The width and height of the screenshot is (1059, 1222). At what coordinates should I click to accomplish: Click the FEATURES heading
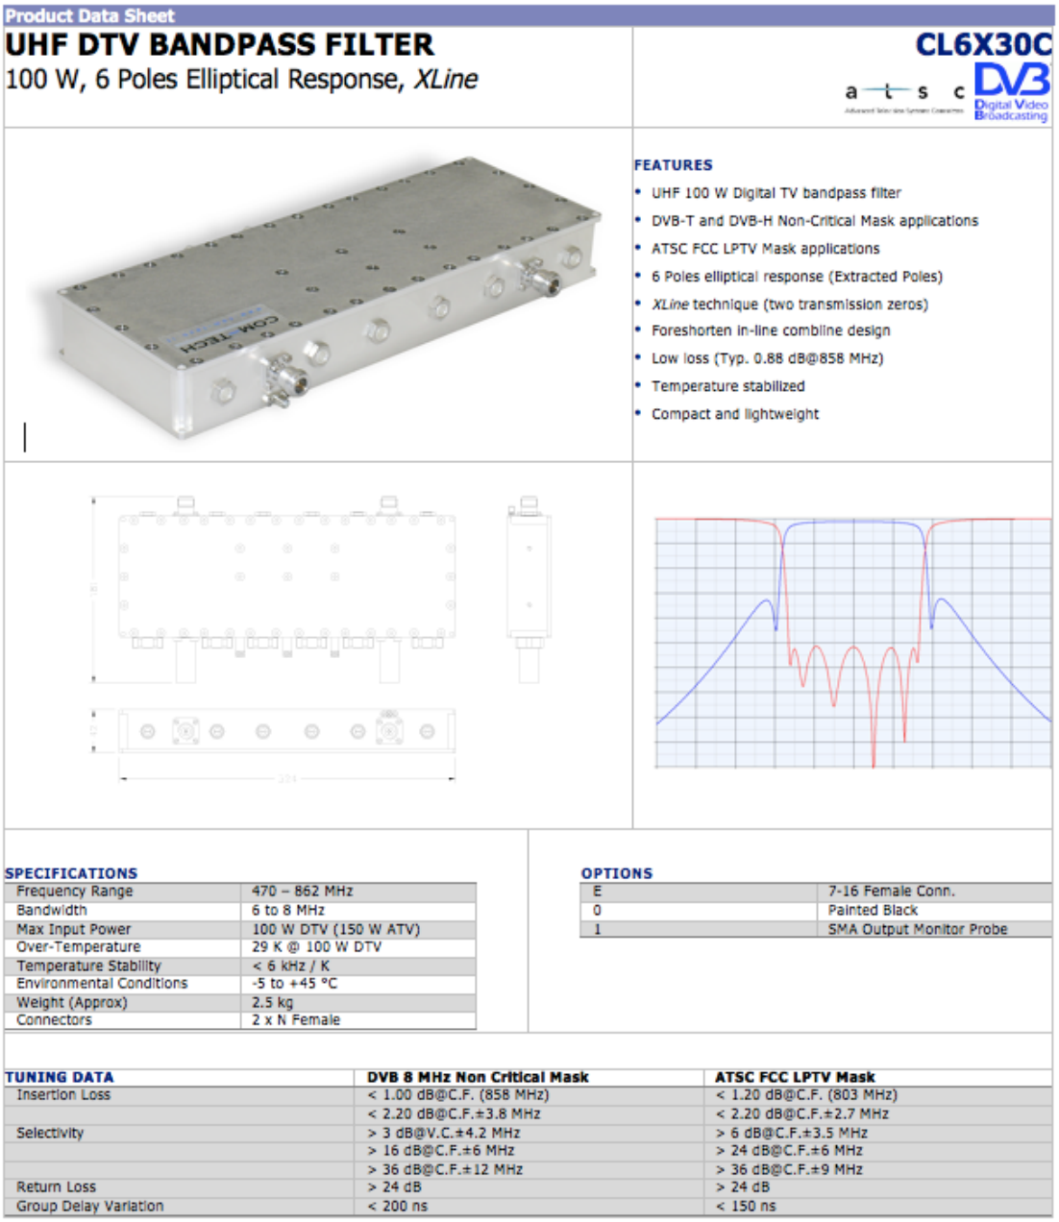(674, 165)
